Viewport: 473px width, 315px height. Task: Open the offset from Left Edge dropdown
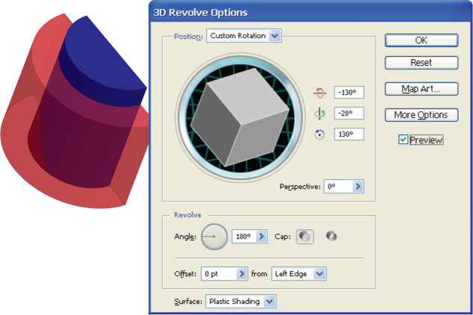point(299,274)
